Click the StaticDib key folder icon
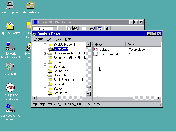 coord(50,75)
